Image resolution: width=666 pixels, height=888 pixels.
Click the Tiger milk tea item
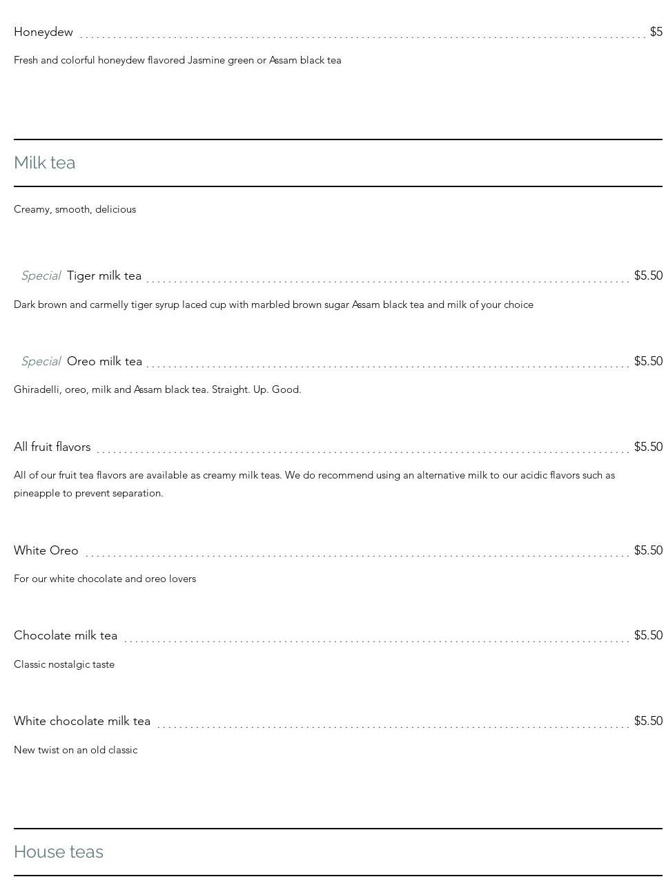[104, 276]
